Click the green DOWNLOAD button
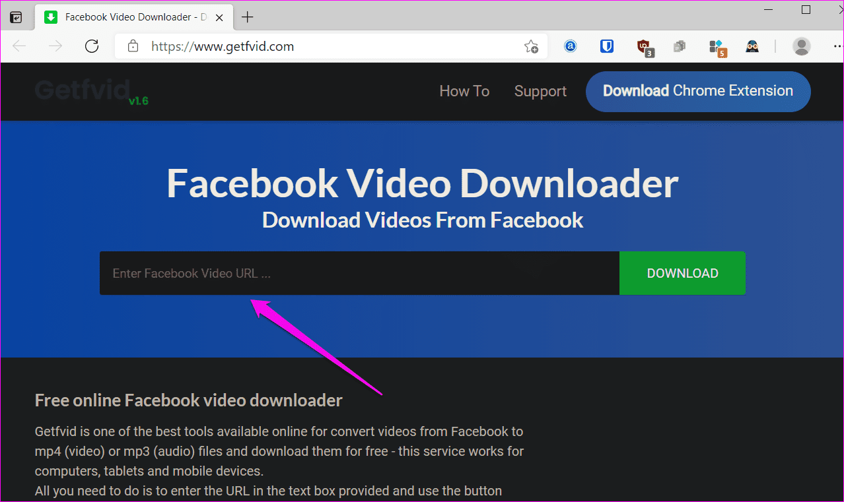Screen dimensions: 844x502 coord(682,273)
